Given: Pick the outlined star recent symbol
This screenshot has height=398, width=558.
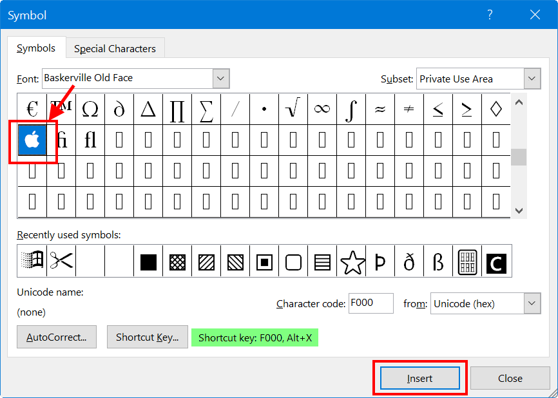Looking at the screenshot, I should click(352, 261).
